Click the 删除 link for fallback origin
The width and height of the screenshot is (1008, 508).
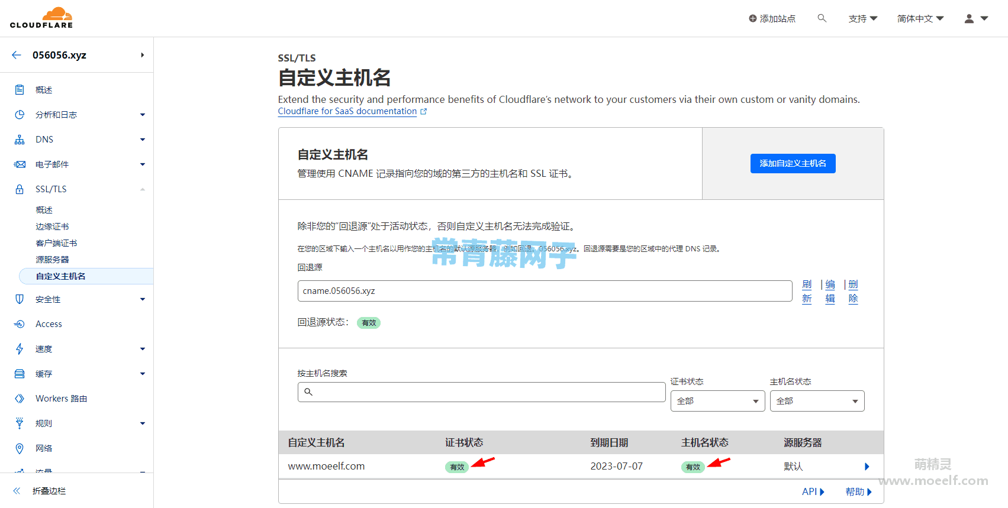pos(853,292)
